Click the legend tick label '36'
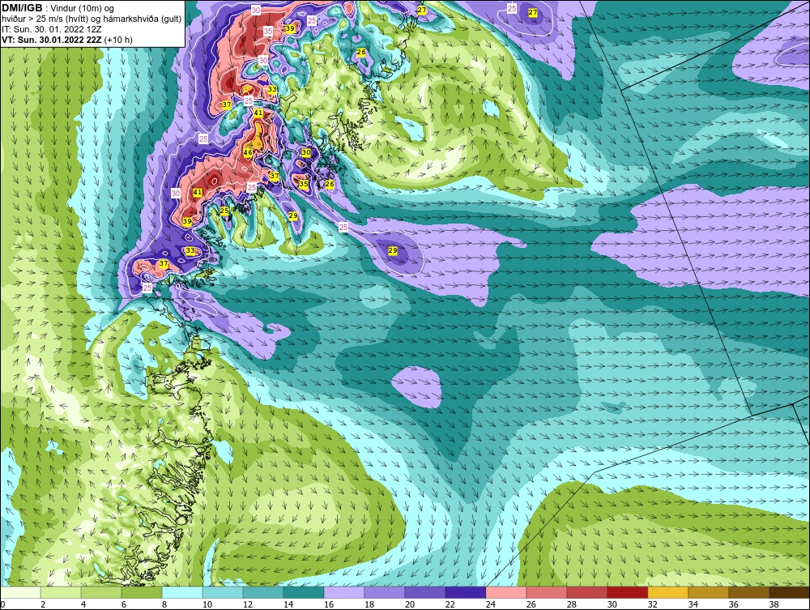The height and width of the screenshot is (610, 810). click(x=734, y=604)
